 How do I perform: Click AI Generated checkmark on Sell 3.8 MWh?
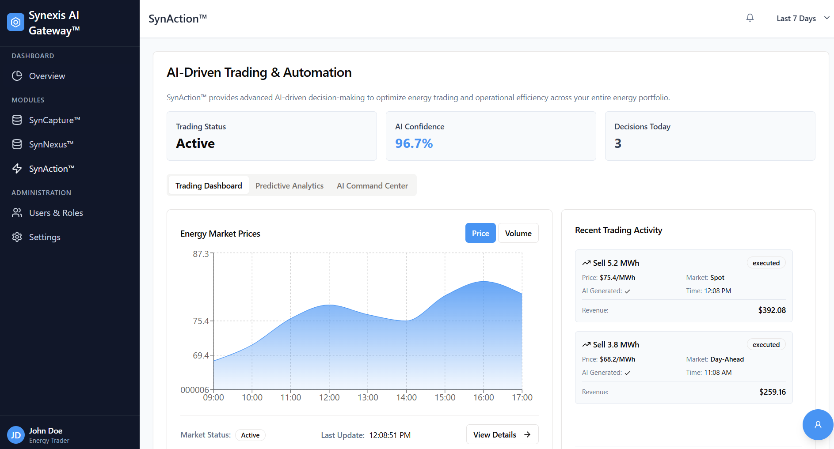coord(628,373)
